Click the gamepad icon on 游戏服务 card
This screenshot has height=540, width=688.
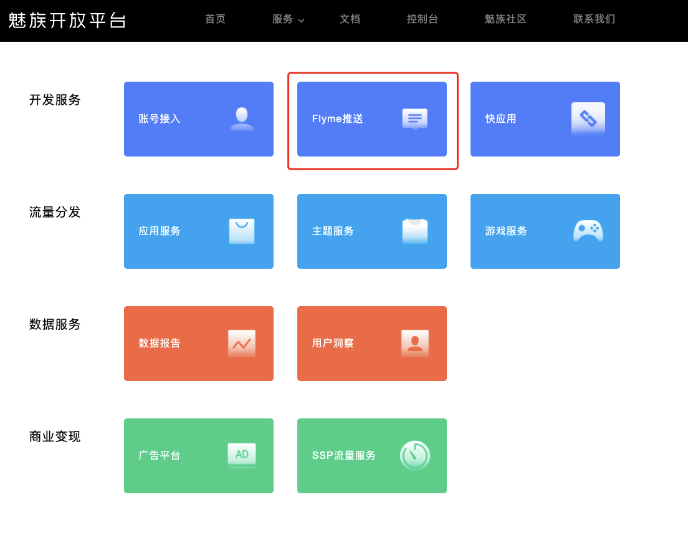588,231
